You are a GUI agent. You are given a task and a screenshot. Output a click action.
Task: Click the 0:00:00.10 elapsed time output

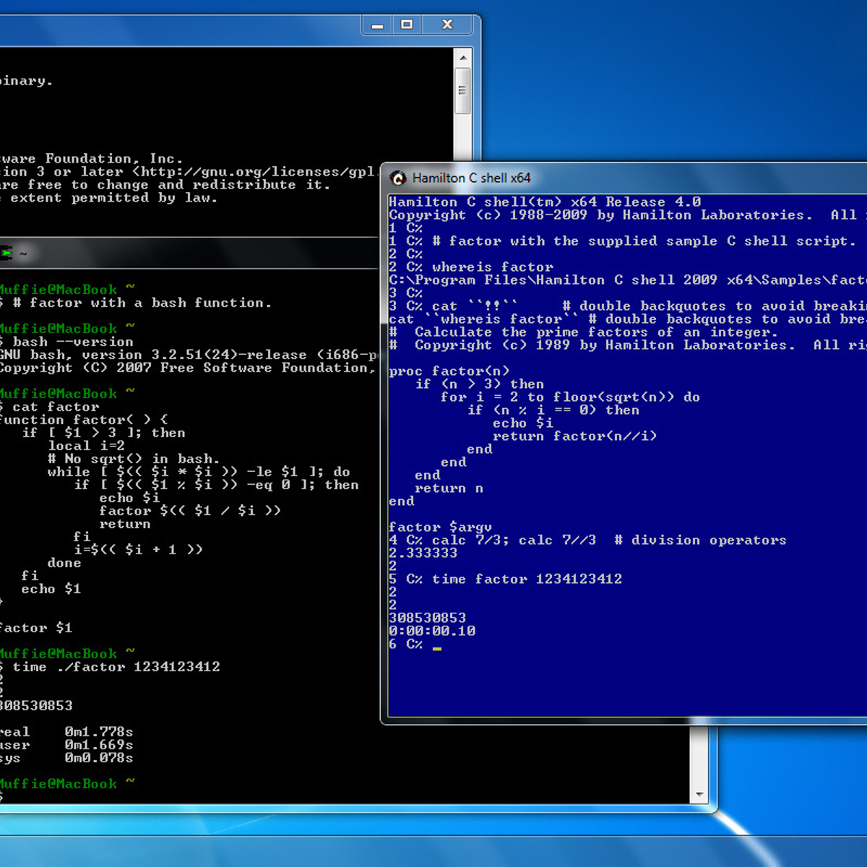point(431,630)
